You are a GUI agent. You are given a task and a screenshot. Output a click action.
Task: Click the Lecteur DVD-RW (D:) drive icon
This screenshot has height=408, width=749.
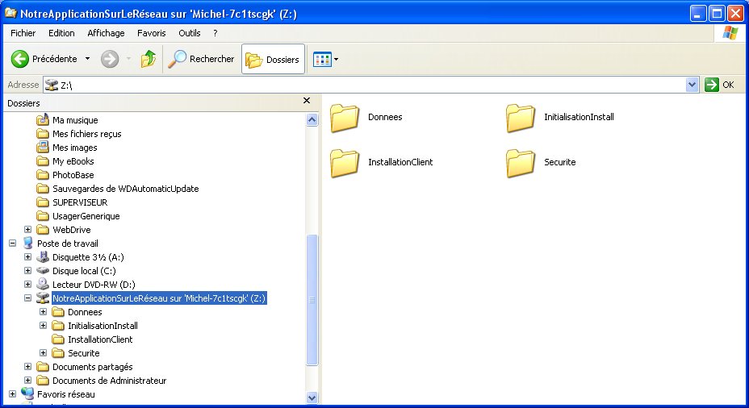(x=43, y=285)
